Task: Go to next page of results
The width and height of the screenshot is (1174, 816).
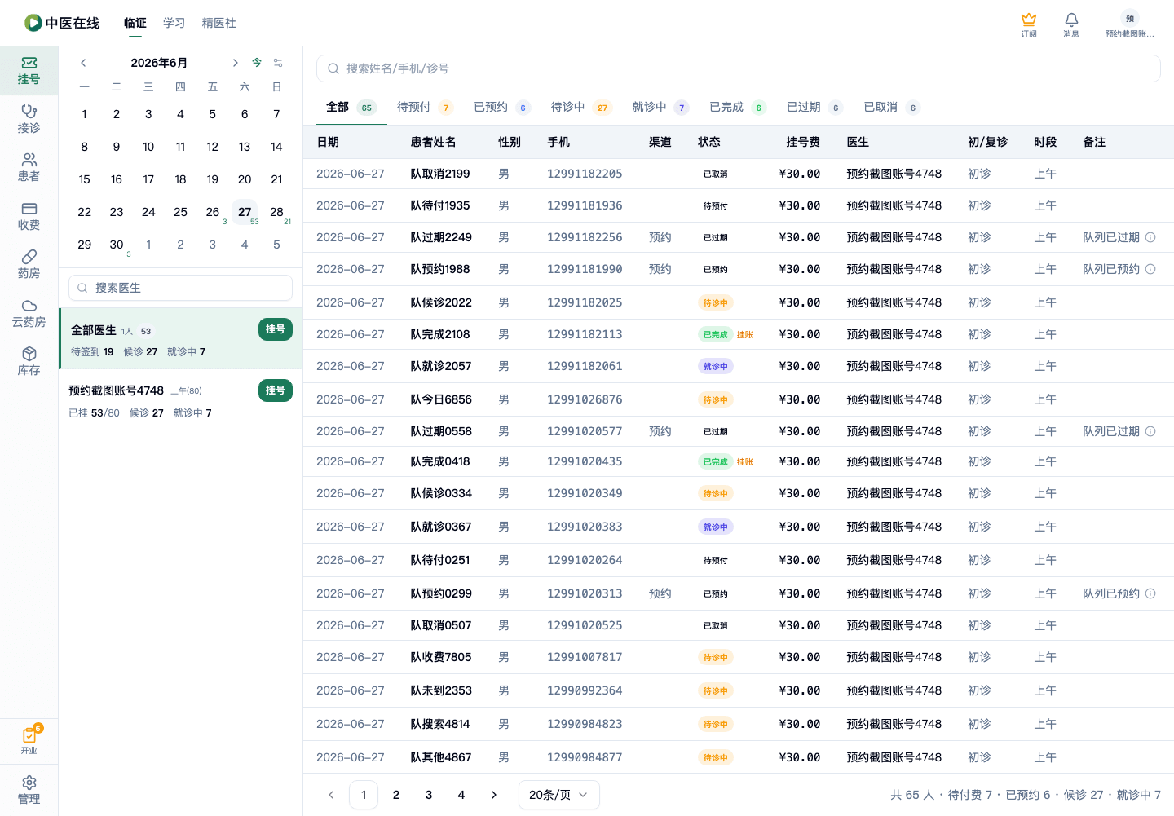Action: [x=494, y=795]
